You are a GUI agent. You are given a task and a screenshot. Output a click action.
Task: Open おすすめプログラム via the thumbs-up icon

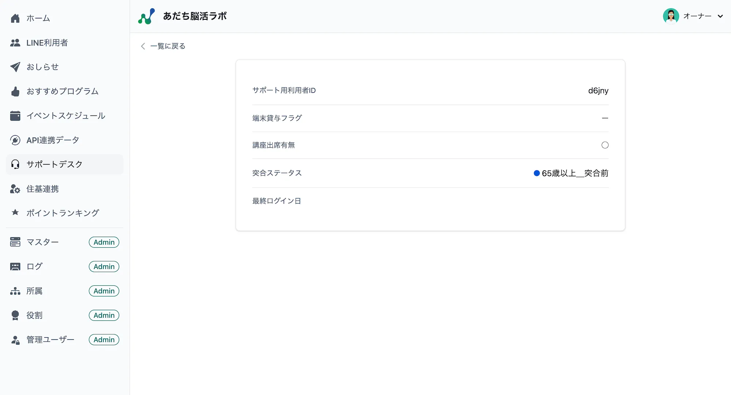click(15, 91)
